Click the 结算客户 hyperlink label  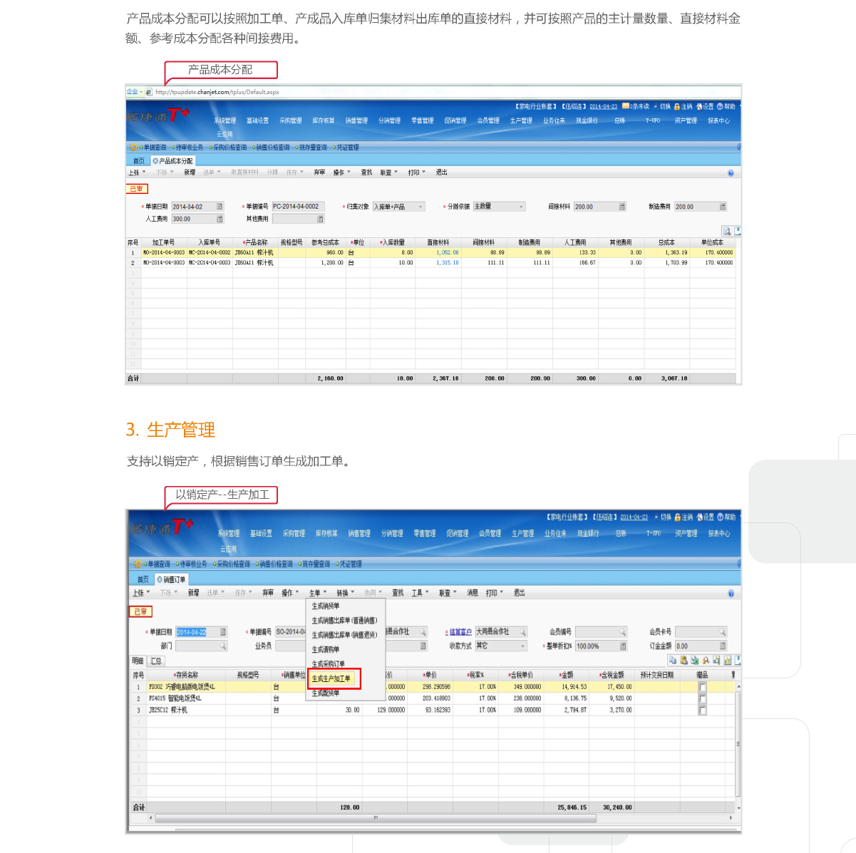(x=460, y=632)
